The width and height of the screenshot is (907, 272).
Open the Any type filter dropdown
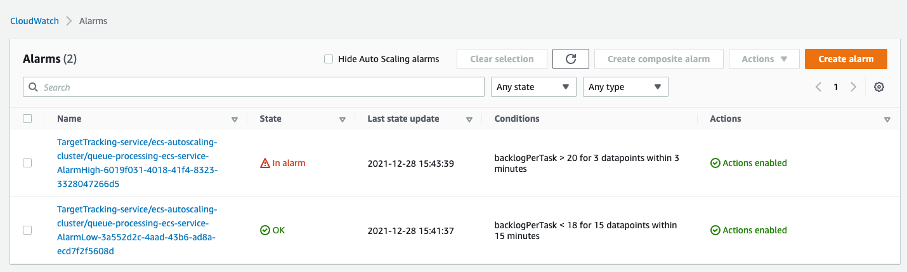point(625,87)
